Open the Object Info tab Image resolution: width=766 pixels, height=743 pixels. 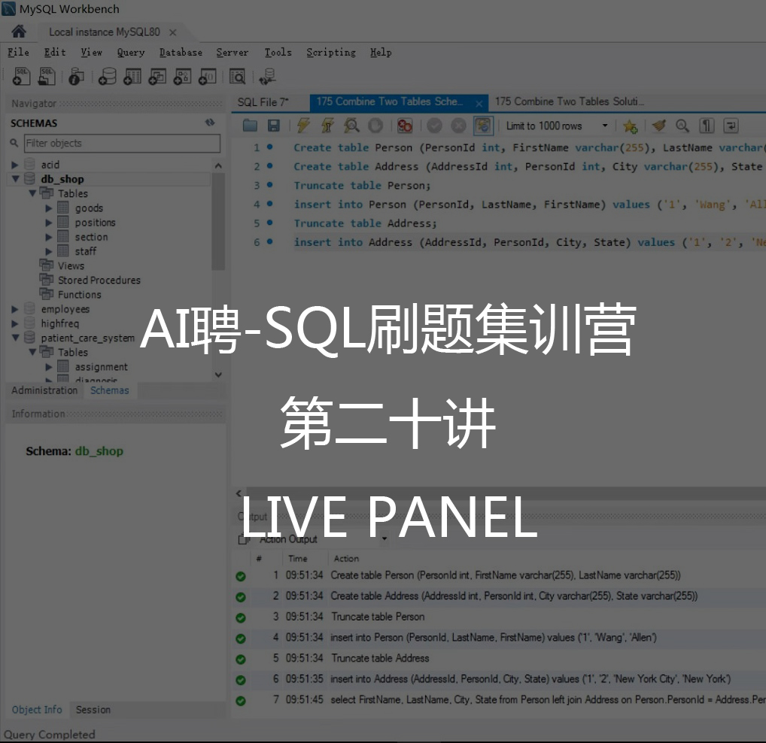tap(37, 710)
